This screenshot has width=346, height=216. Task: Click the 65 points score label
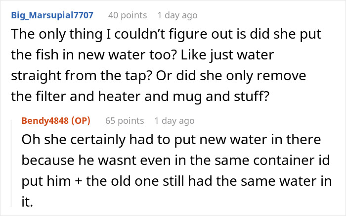point(125,121)
